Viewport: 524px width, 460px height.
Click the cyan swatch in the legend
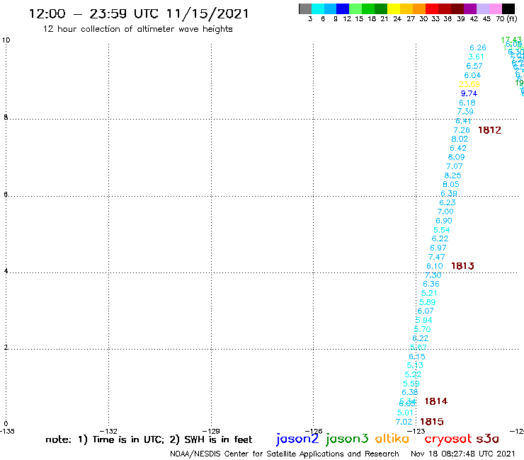(x=317, y=8)
